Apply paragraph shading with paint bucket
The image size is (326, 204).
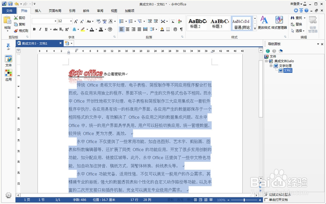tap(162, 29)
